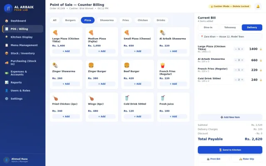Click the Reports chart icon

click(x=7, y=82)
